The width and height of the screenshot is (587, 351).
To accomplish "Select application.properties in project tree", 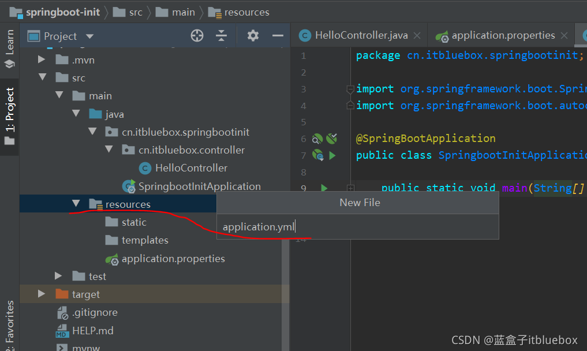I will coord(165,259).
